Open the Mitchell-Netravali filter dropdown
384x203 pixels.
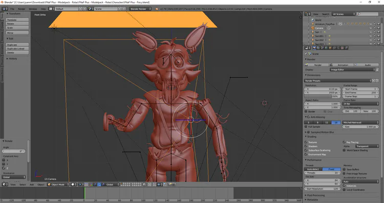(x=360, y=123)
